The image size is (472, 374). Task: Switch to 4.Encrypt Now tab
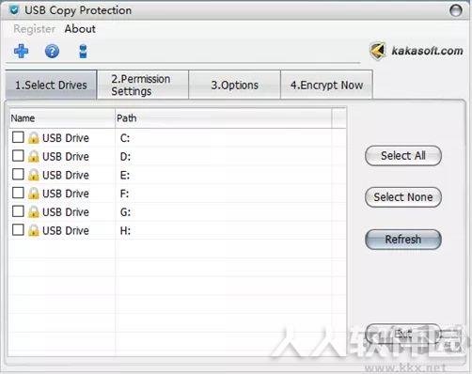[x=326, y=85]
